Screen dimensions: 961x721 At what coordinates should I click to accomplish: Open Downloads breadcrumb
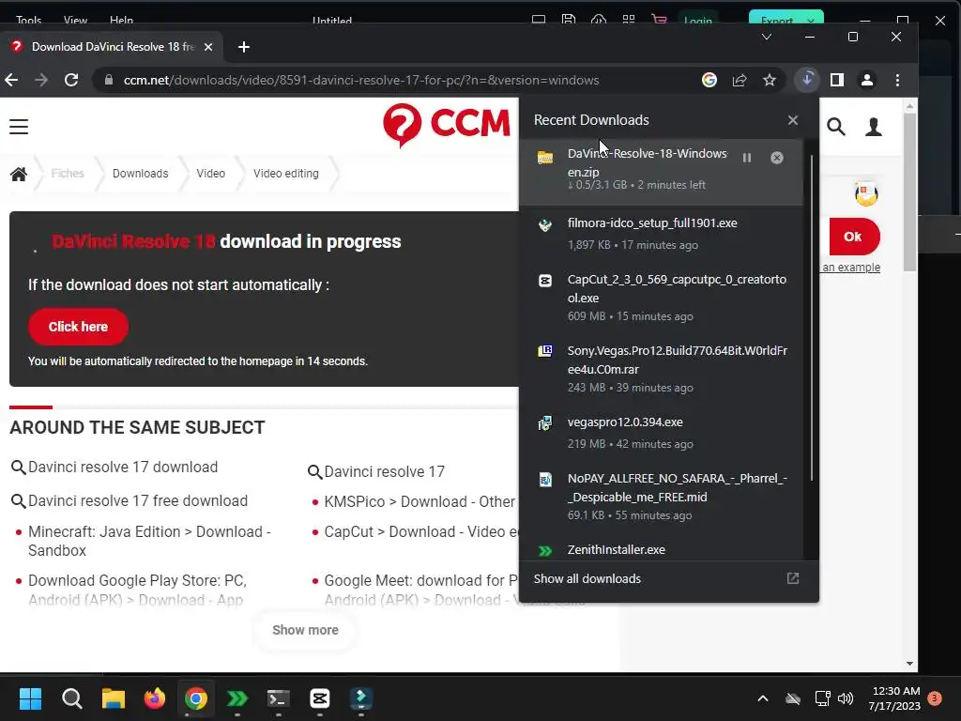pos(141,174)
